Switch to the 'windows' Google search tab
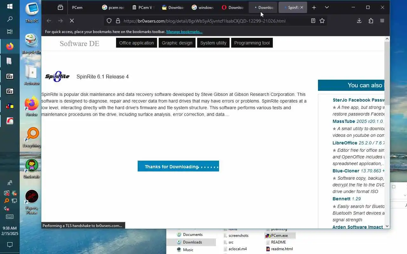This screenshot has height=254, width=407. click(x=203, y=7)
